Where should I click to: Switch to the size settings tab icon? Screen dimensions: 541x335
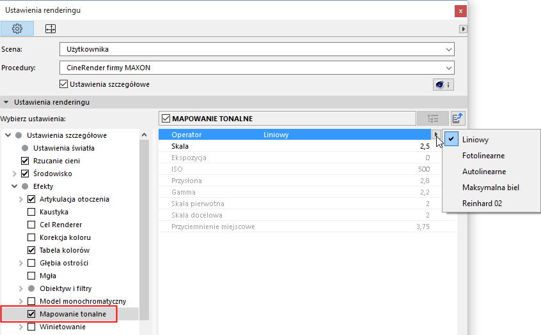coord(51,29)
